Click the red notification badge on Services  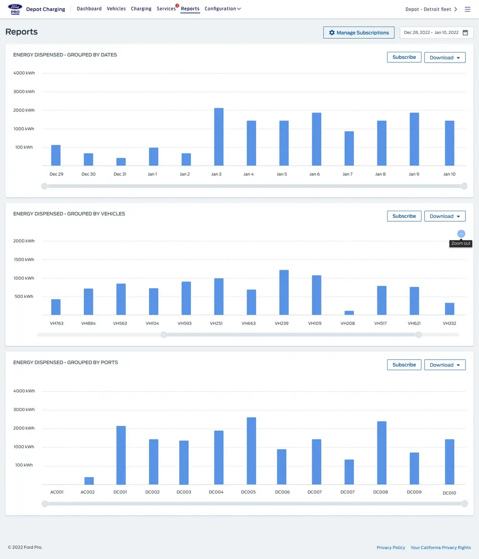click(177, 6)
